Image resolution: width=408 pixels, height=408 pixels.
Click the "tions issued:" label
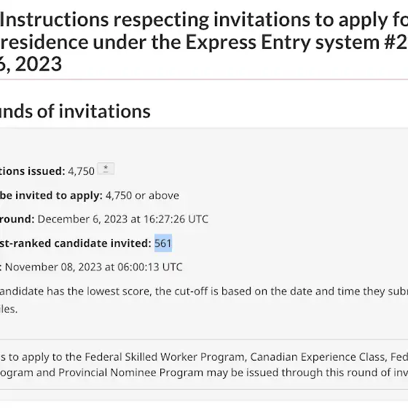coord(32,171)
